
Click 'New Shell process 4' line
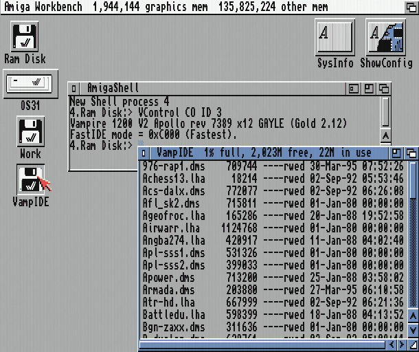[120, 102]
